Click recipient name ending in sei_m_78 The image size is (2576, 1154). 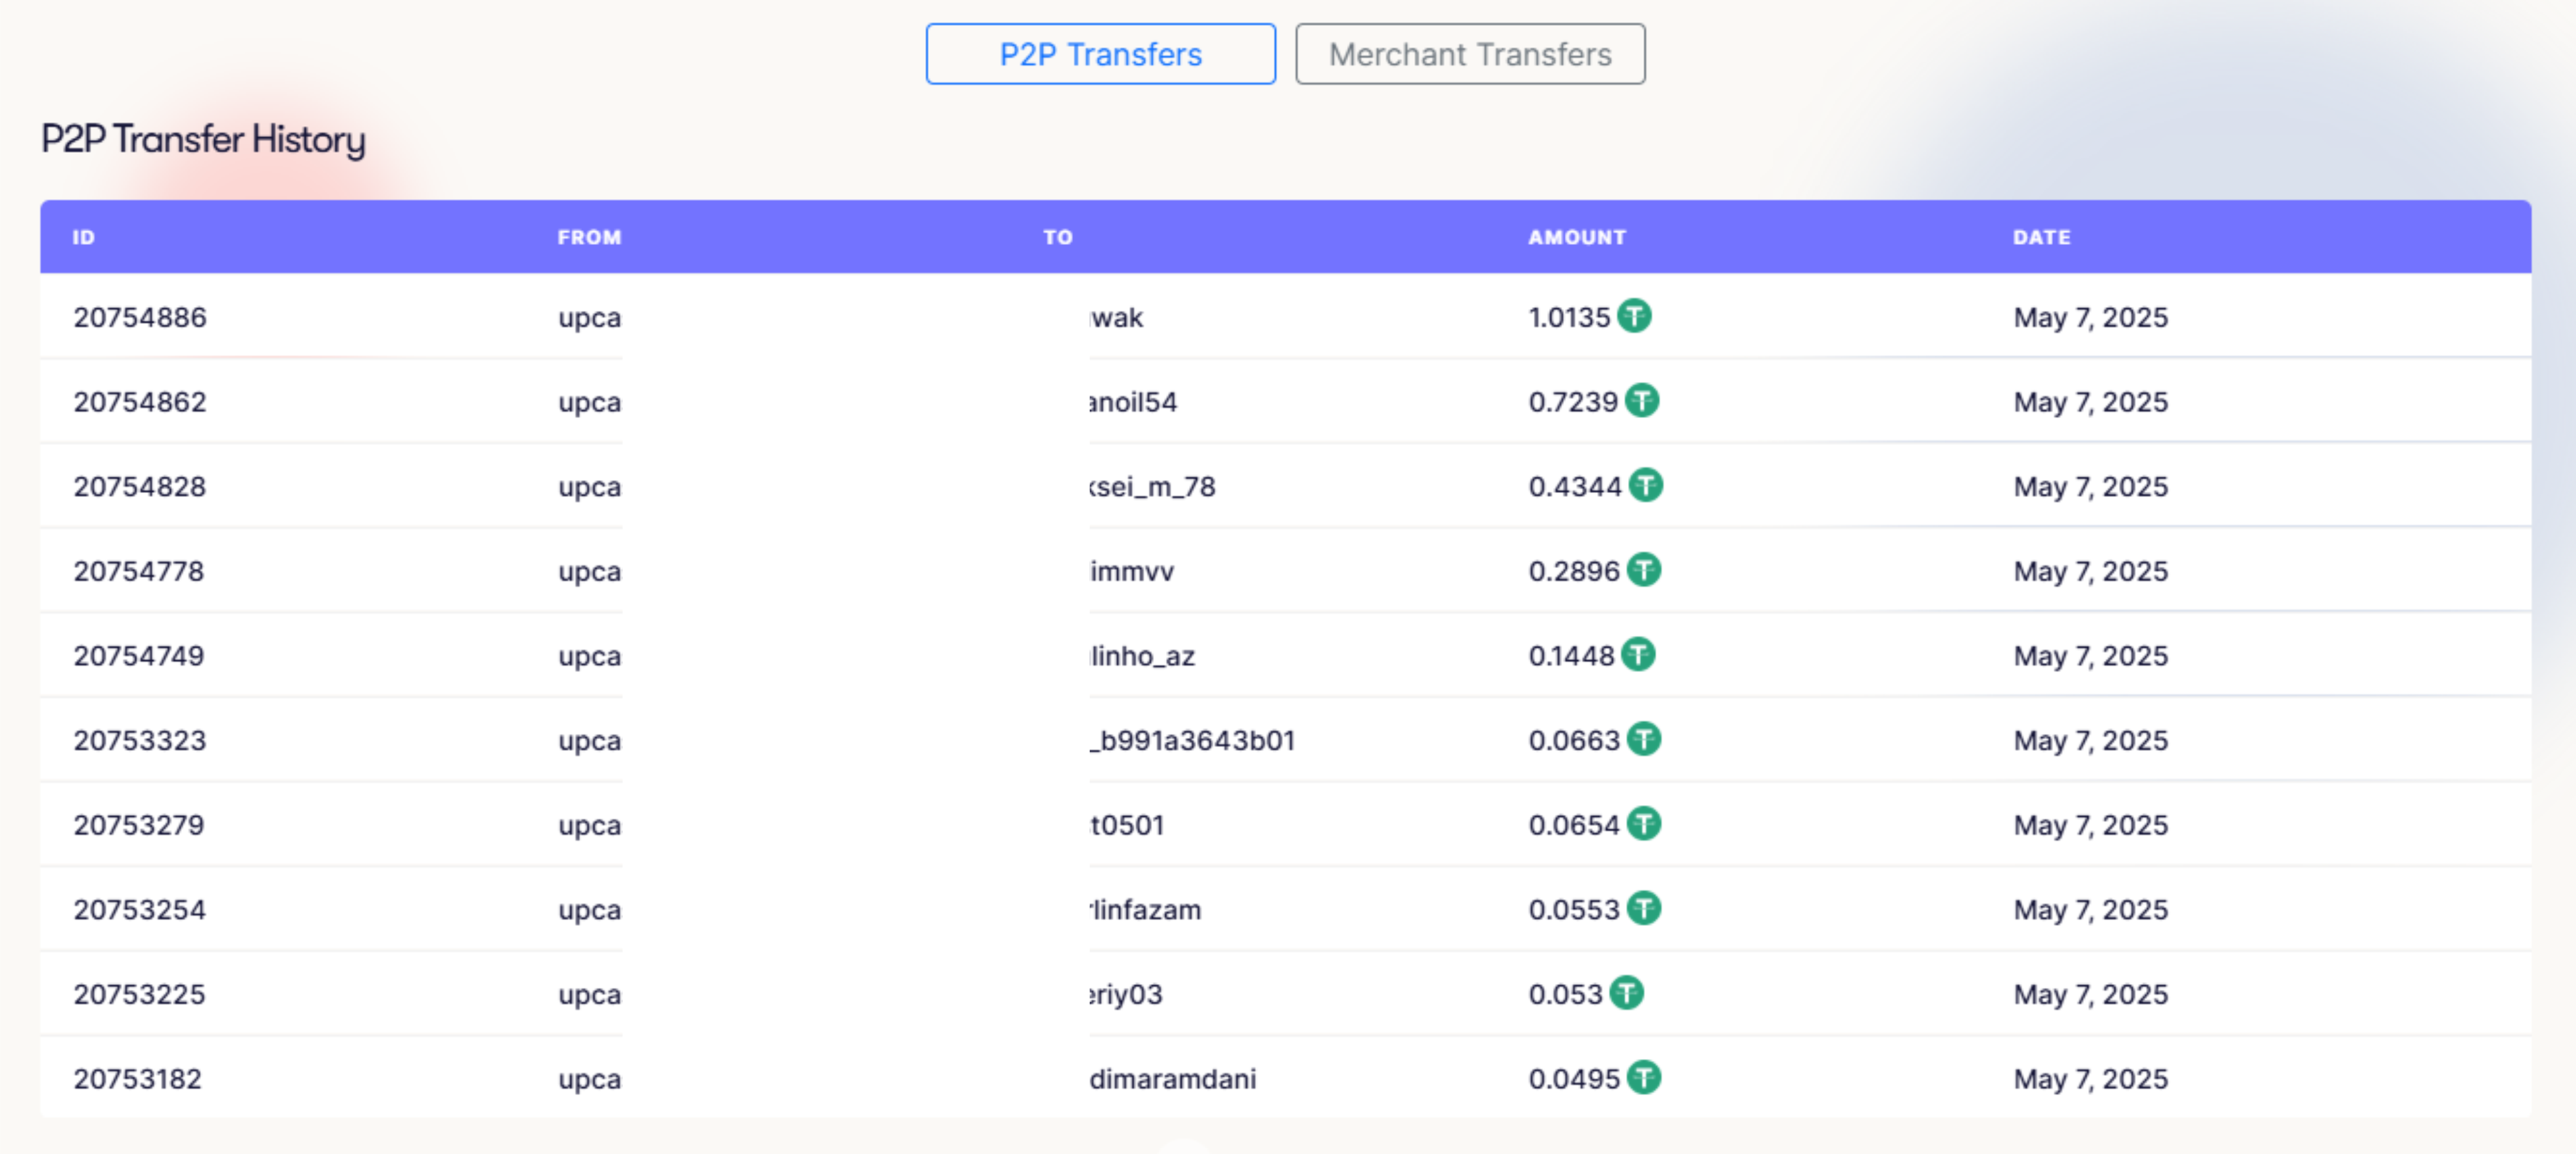(x=1152, y=487)
